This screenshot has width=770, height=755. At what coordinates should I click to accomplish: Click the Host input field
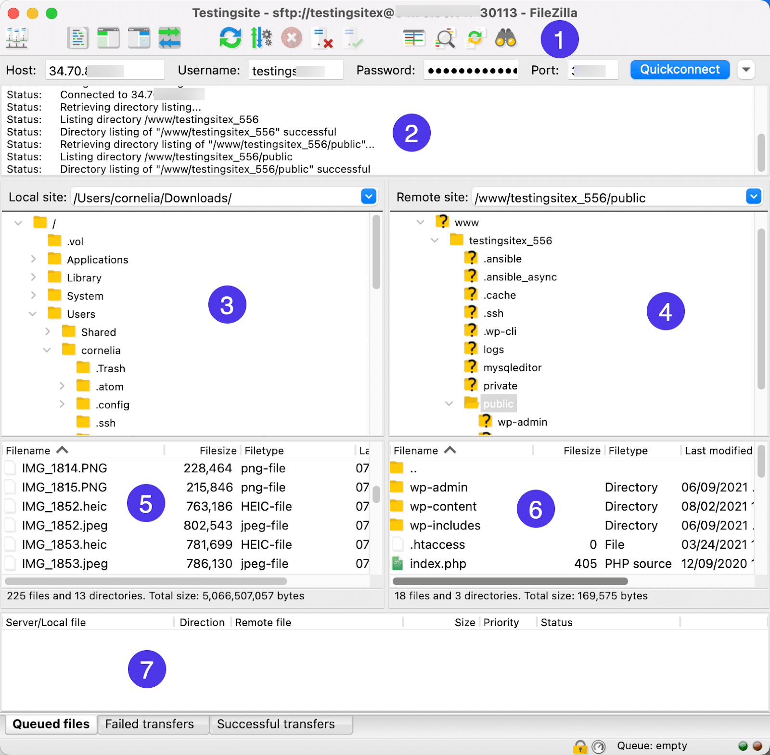point(105,70)
